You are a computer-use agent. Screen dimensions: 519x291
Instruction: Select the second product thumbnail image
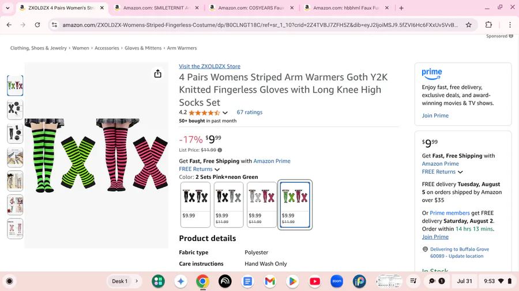click(x=15, y=109)
